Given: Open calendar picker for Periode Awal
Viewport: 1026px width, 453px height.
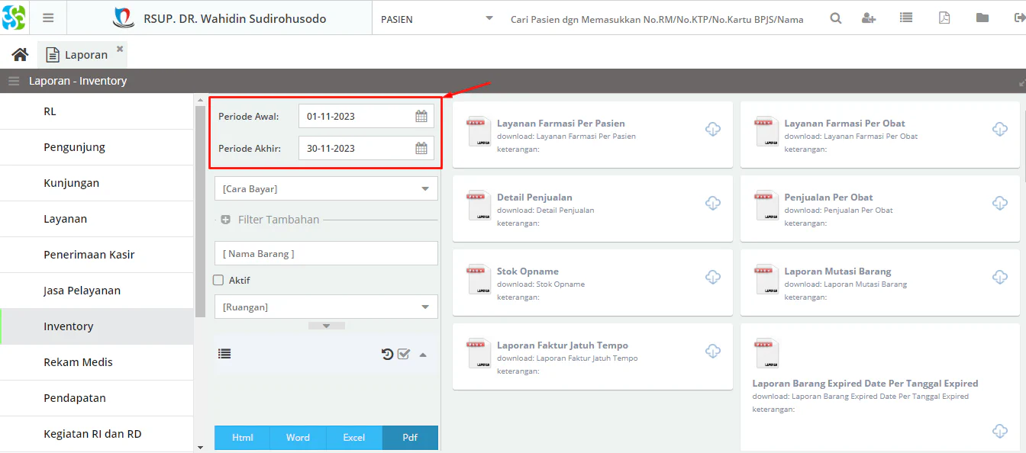Looking at the screenshot, I should 421,117.
